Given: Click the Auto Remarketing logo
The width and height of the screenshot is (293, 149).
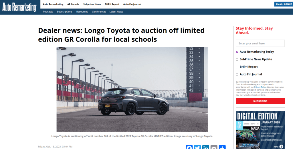Looking at the screenshot, I should [x=19, y=7].
